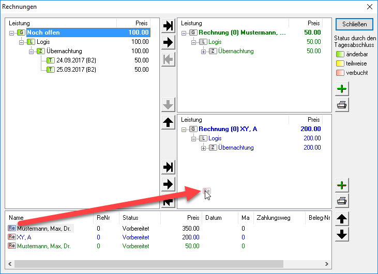The width and height of the screenshot is (378, 274).
Task: Collapse Rechnung (0) XY, A node
Action: pos(184,130)
